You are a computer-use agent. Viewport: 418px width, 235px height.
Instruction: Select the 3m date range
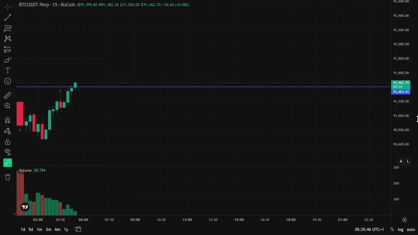coord(48,229)
